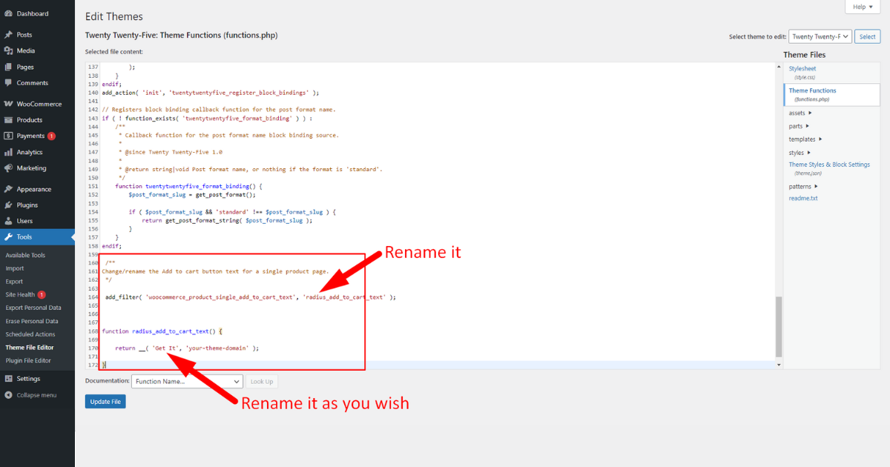Click the Tools wrench icon
Viewport: 890px width, 467px height.
[8, 237]
